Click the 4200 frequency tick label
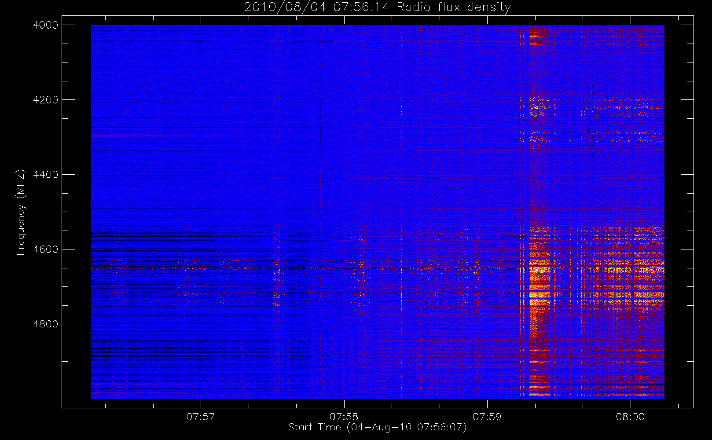Screen dimensions: 712x440 coord(46,100)
